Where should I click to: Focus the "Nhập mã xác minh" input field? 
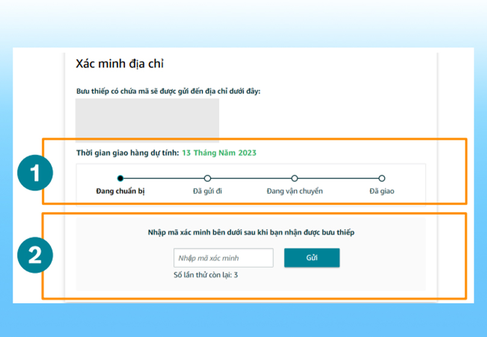pyautogui.click(x=223, y=258)
